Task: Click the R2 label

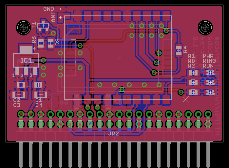Action: 191,66
